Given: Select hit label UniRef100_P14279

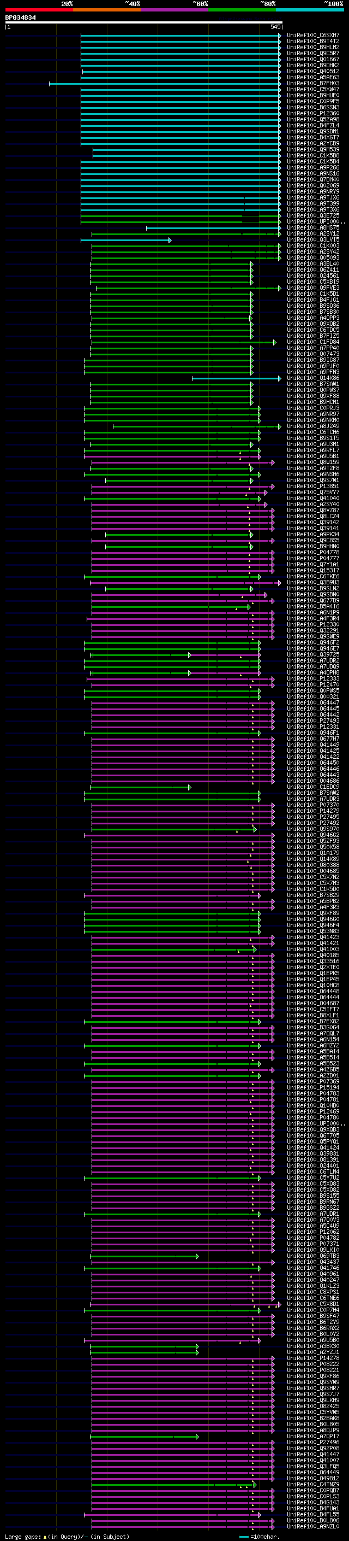Looking at the screenshot, I should [313, 811].
